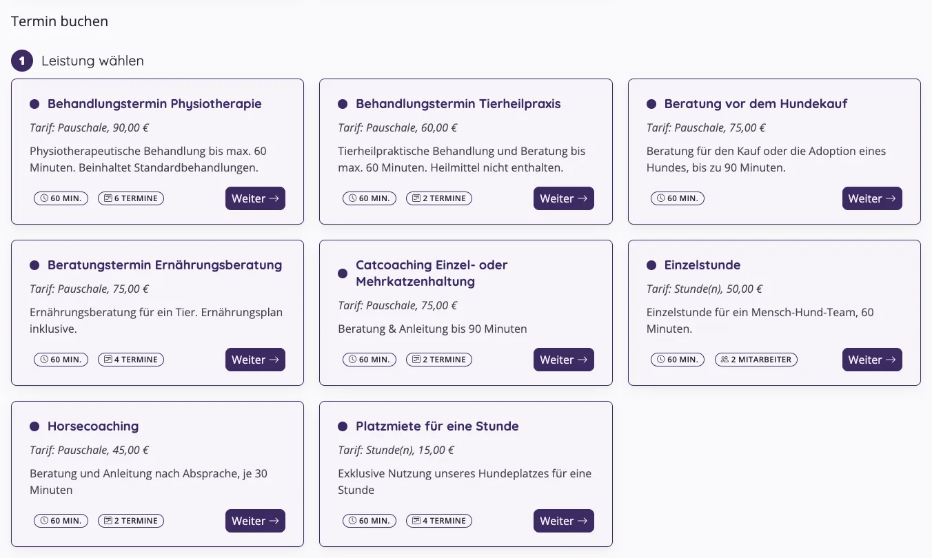Click Weiter for Behandlungstermin Tierheilpraxis
Image resolution: width=932 pixels, height=558 pixels.
click(563, 198)
